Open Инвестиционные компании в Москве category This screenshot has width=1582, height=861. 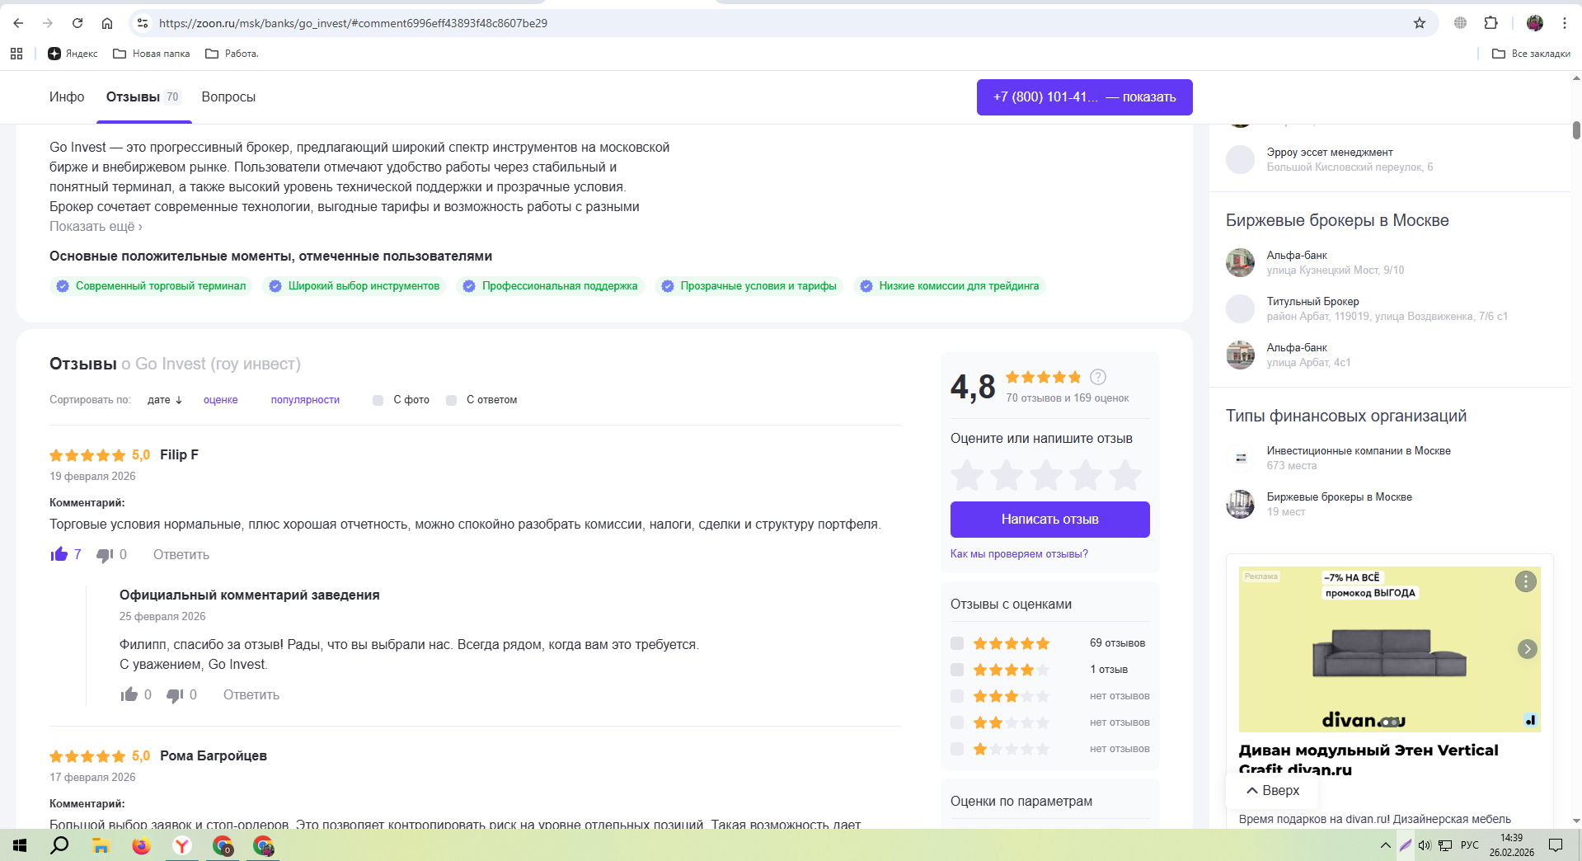point(1359,451)
